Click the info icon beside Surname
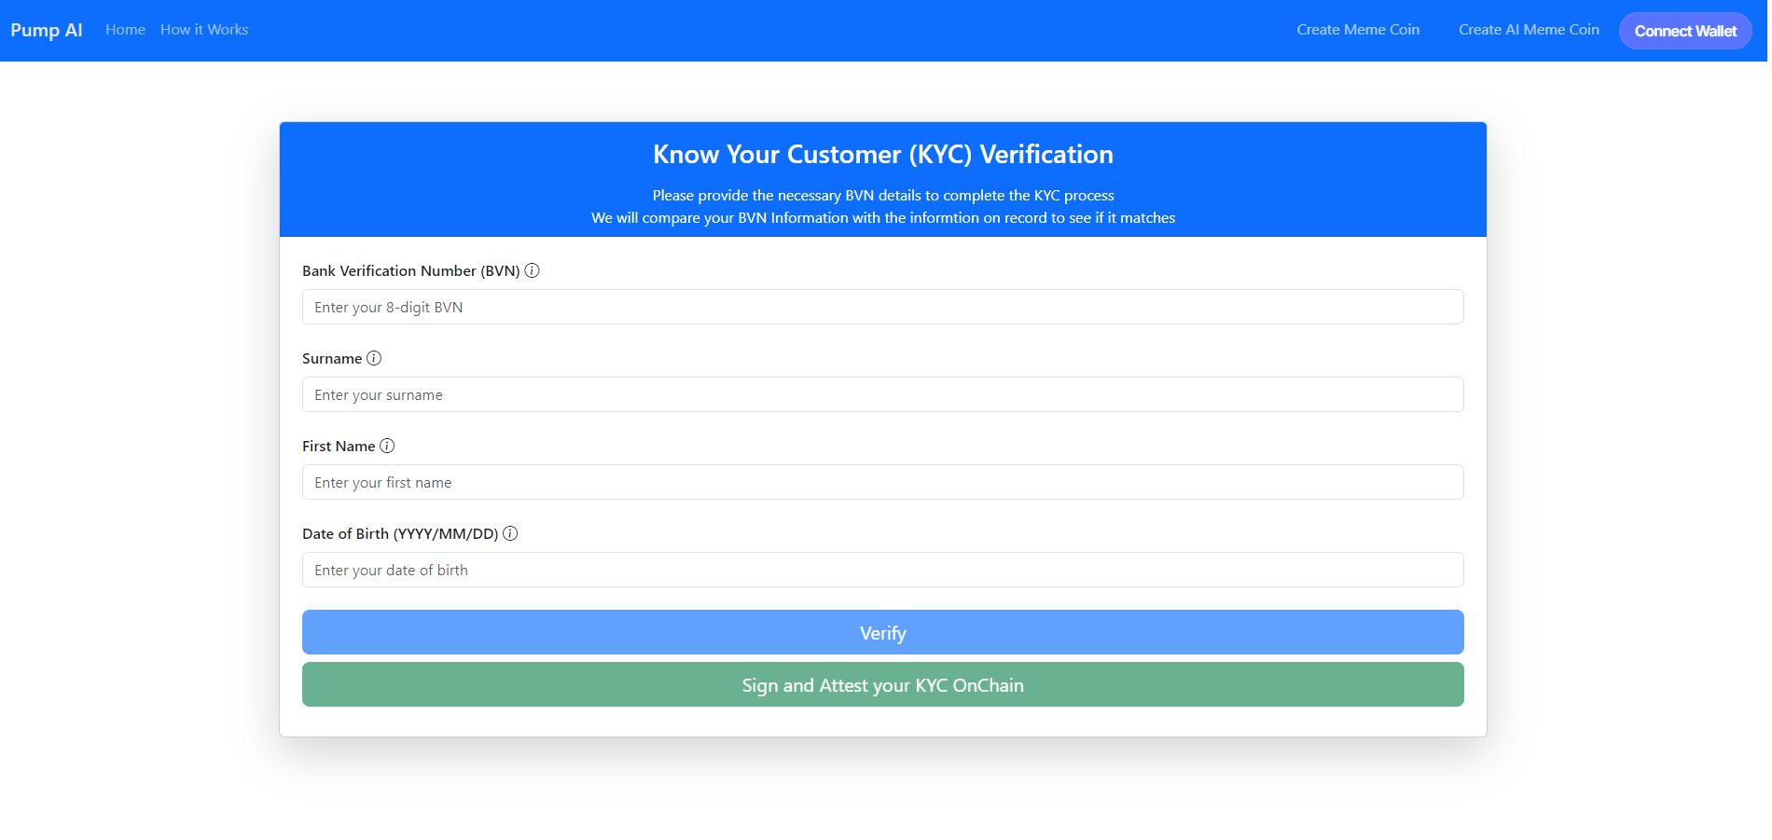Viewport: 1772px width, 840px height. (x=374, y=358)
